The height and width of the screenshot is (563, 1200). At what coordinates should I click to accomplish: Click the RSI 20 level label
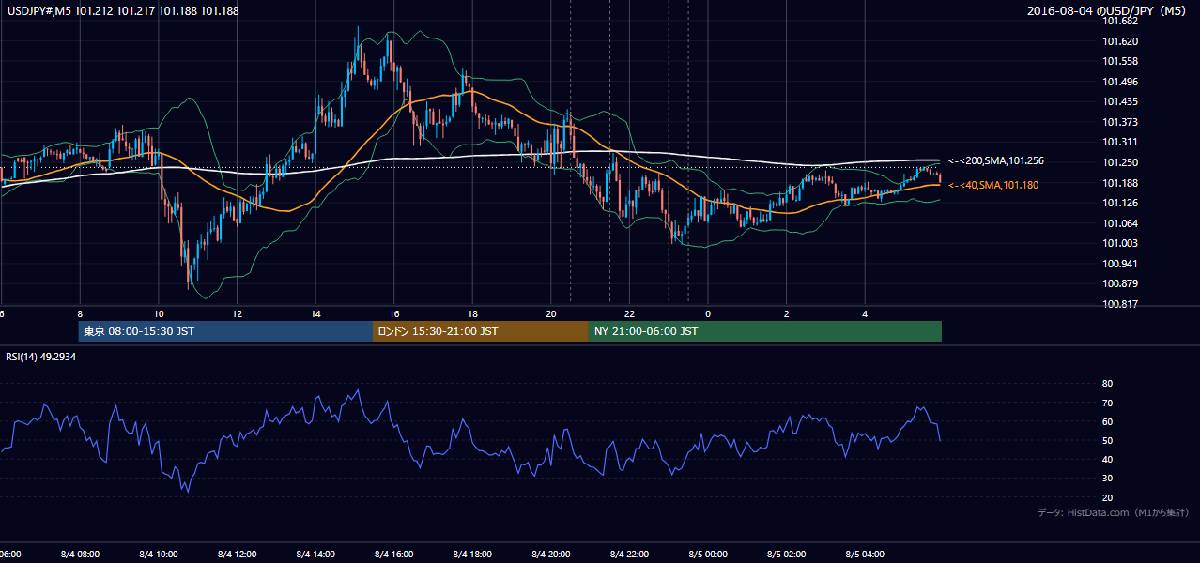point(1107,497)
